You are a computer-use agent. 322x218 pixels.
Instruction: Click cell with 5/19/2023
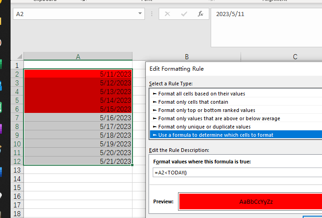78,144
